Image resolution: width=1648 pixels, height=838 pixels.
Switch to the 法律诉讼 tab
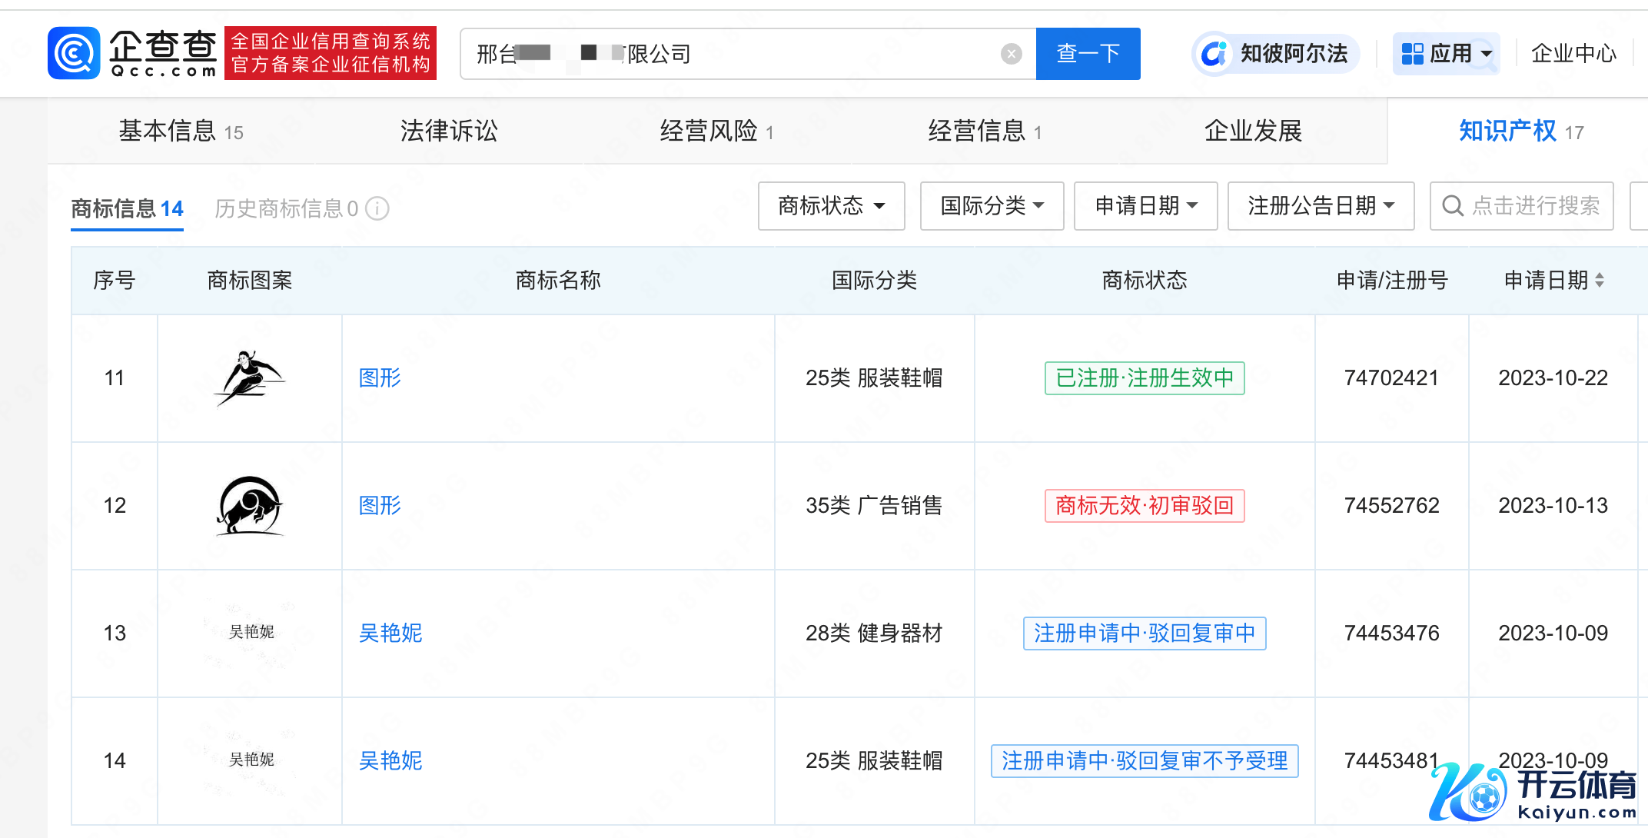click(449, 131)
